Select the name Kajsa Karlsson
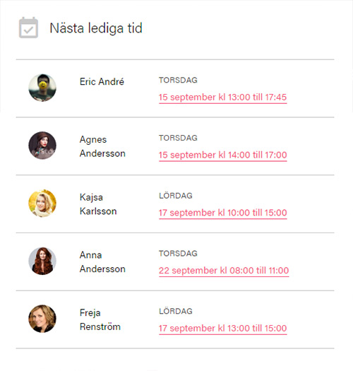Screen dimensions: 353x371 point(98,204)
